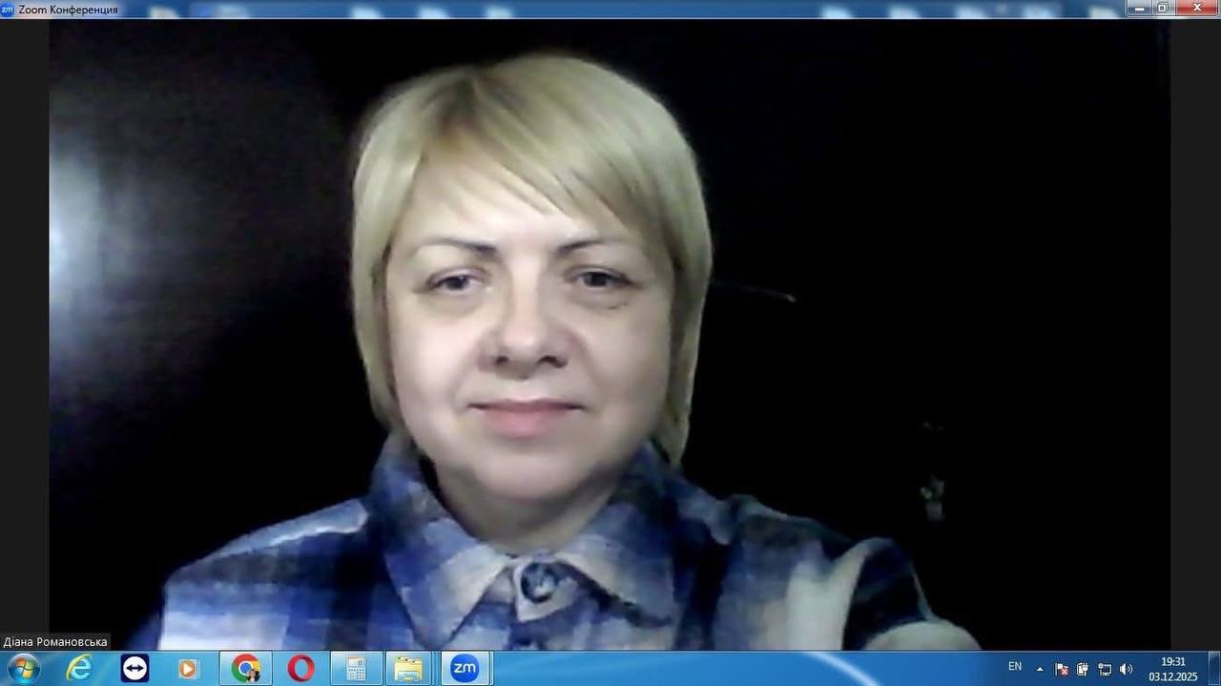
Task: Click the Show desktop strip
Action: point(1214,669)
